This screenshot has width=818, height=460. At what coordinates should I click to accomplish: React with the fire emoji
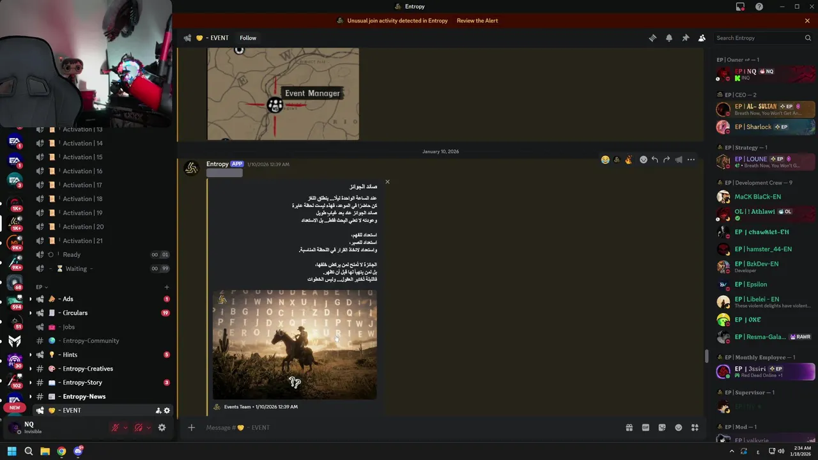(629, 160)
